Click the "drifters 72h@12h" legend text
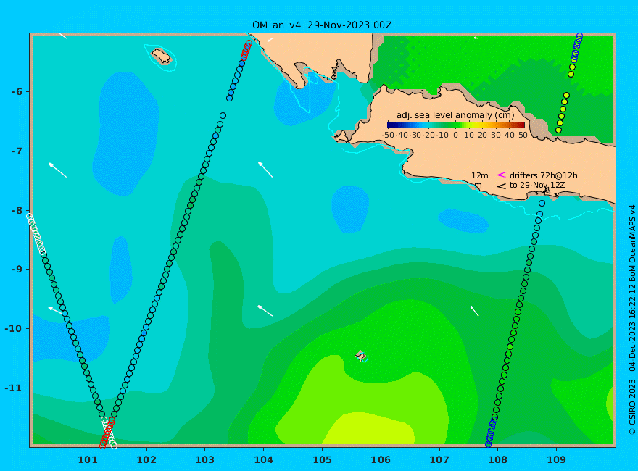This screenshot has height=471, width=638. click(x=543, y=175)
